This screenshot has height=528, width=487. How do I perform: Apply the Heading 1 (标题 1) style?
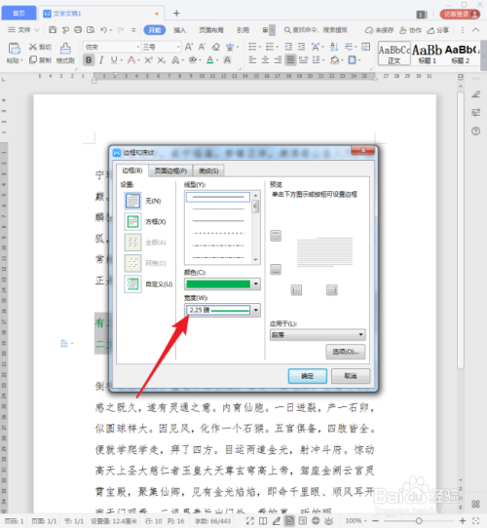(427, 54)
